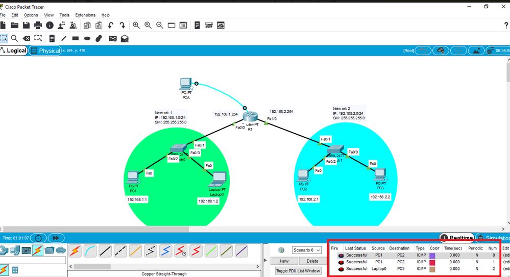510x277 pixels.
Task: Click the Delete scenario button
Action: (x=312, y=261)
